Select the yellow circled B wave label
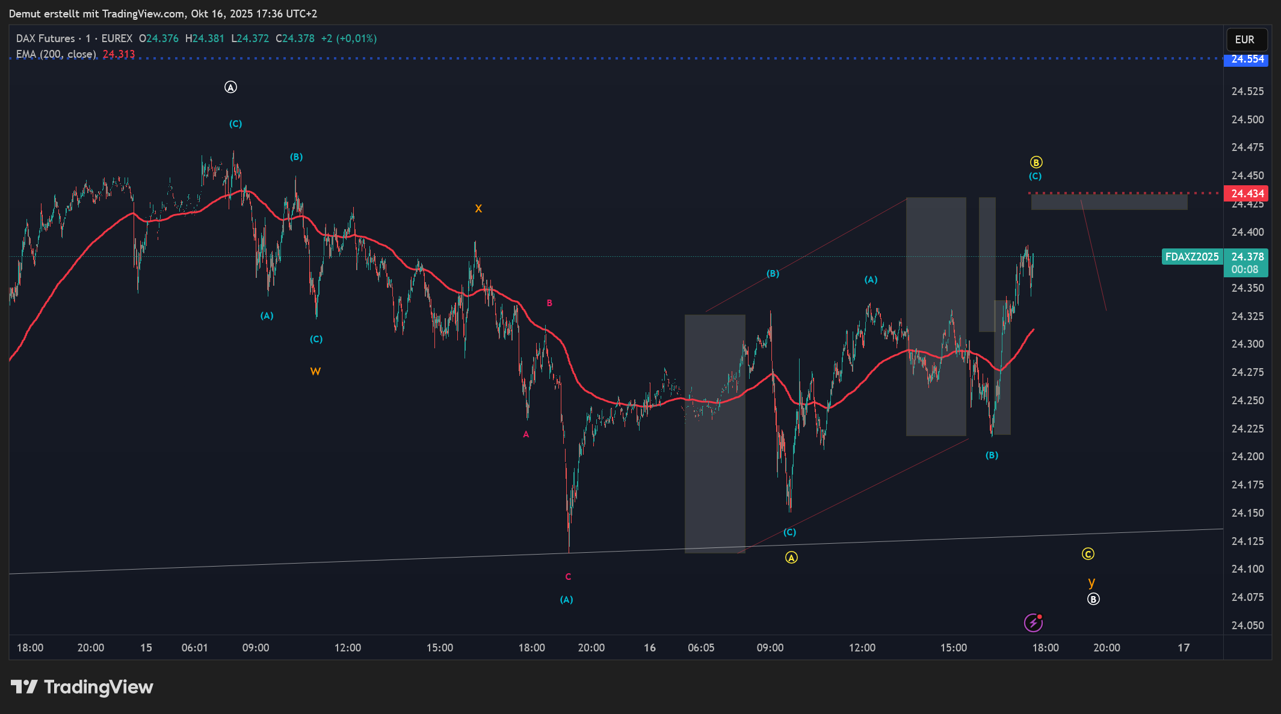1281x714 pixels. pyautogui.click(x=1036, y=162)
